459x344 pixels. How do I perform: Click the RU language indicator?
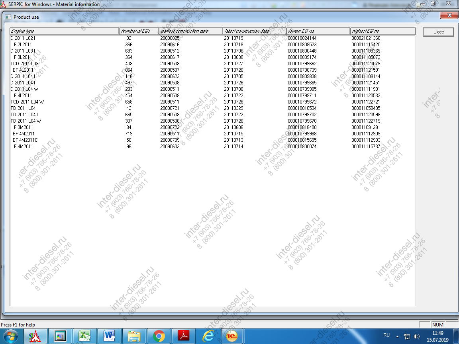(x=386, y=335)
